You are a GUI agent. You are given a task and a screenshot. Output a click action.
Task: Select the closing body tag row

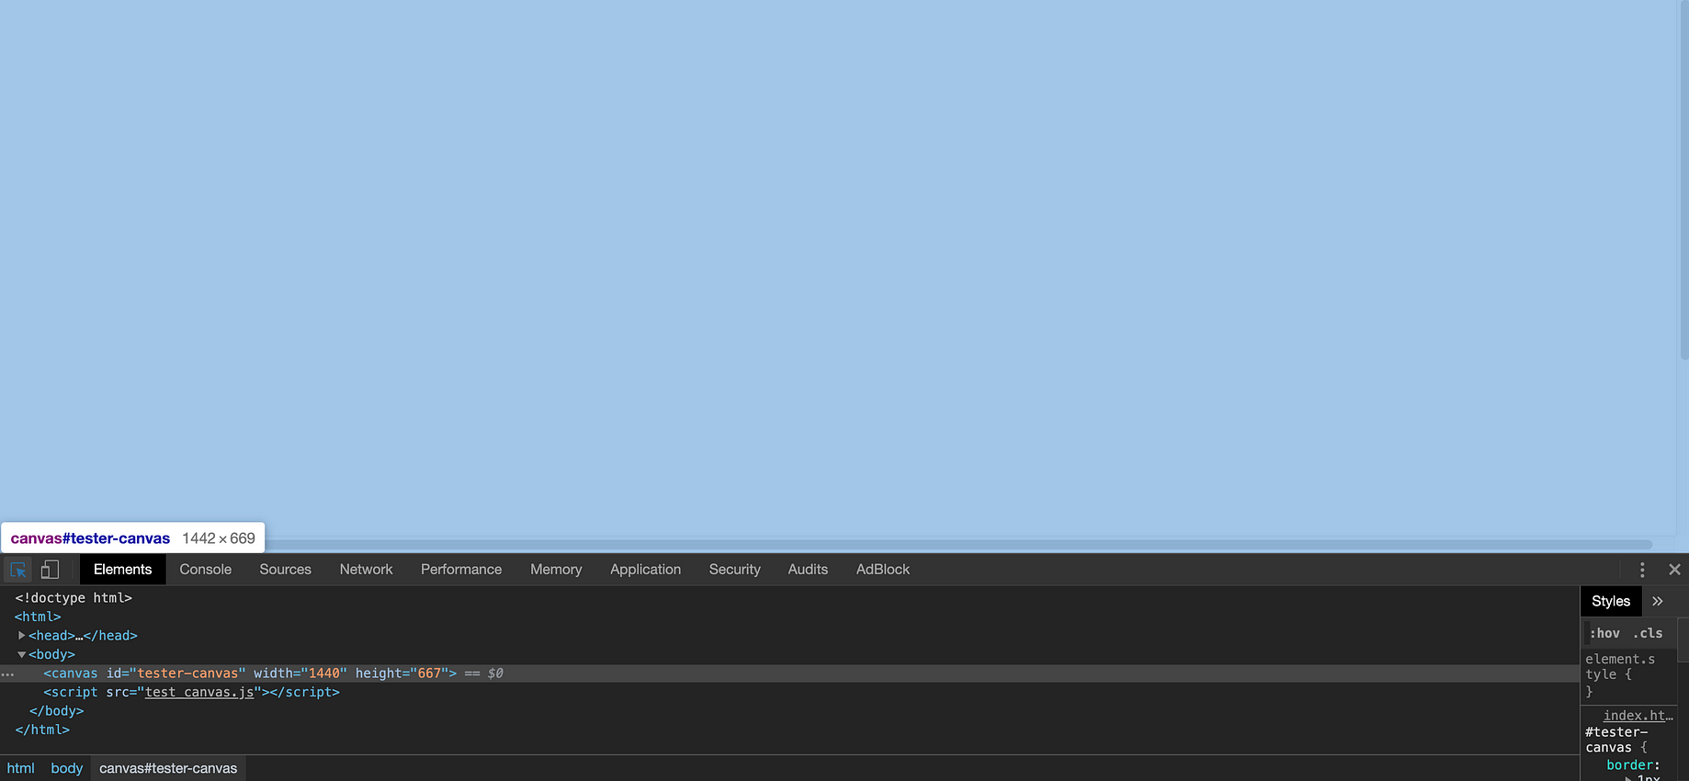pyautogui.click(x=789, y=711)
